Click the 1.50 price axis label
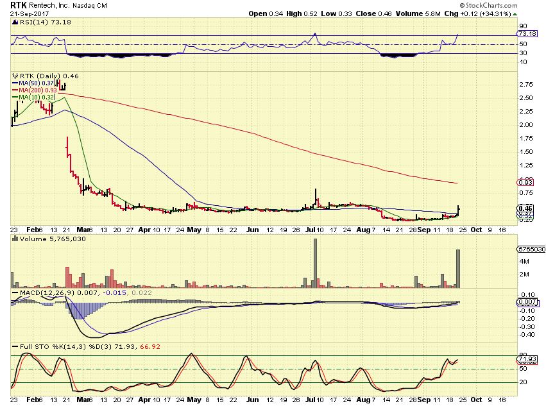546x406 pixels. point(526,152)
